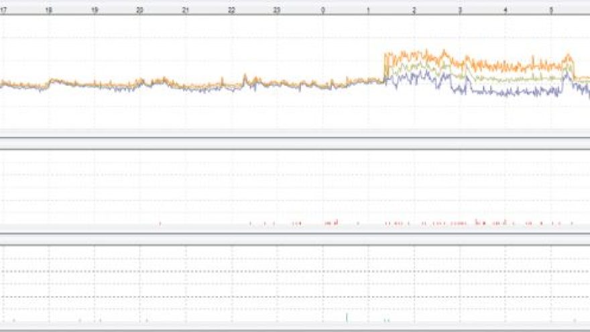This screenshot has width=590, height=332.
Task: Click the 0 midnight label on the time axis
Action: pos(323,11)
